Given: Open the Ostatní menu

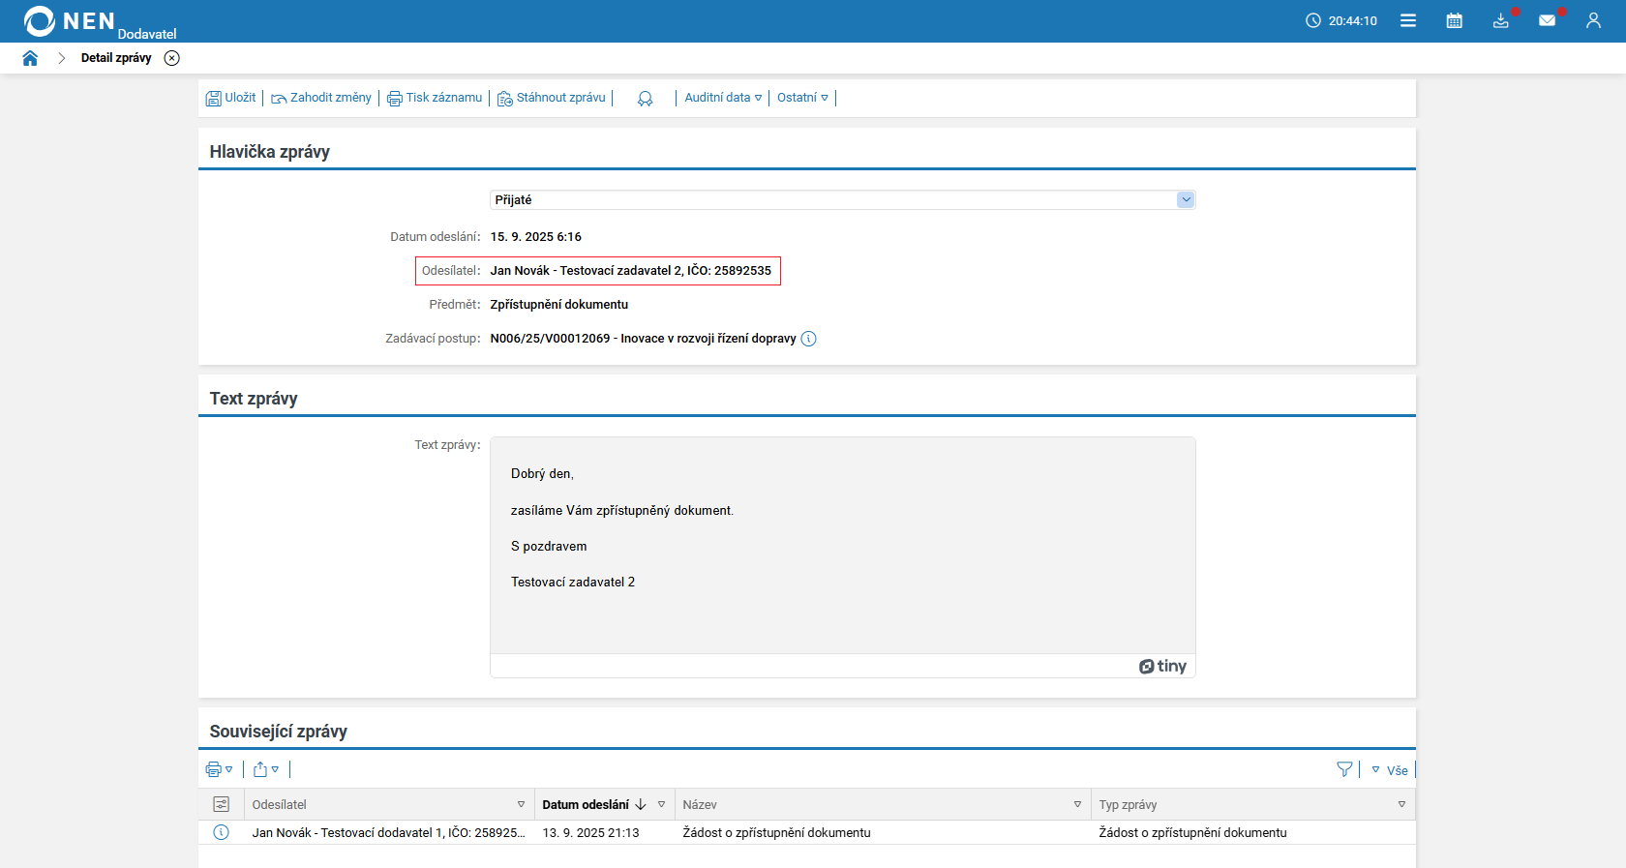Looking at the screenshot, I should [802, 98].
